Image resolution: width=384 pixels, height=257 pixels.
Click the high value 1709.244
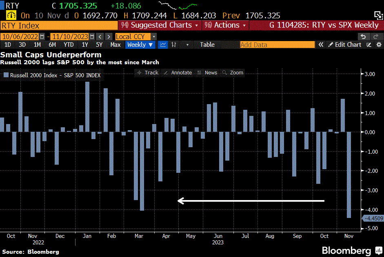[149, 15]
